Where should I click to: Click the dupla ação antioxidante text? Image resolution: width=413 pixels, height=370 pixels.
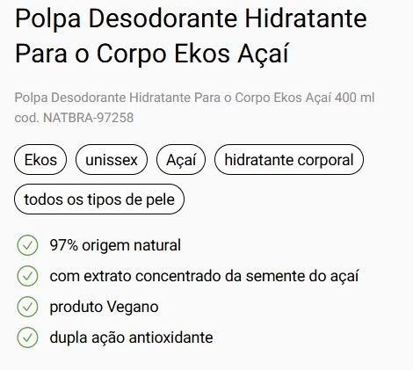[x=131, y=337]
